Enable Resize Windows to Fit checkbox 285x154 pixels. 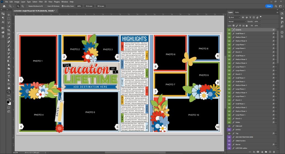point(27,6)
